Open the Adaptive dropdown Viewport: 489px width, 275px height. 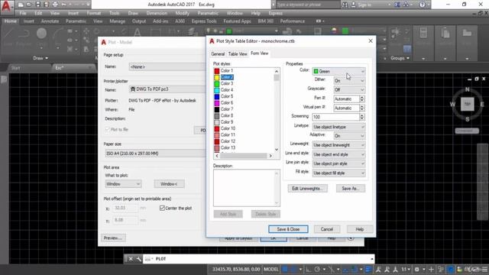pos(349,136)
